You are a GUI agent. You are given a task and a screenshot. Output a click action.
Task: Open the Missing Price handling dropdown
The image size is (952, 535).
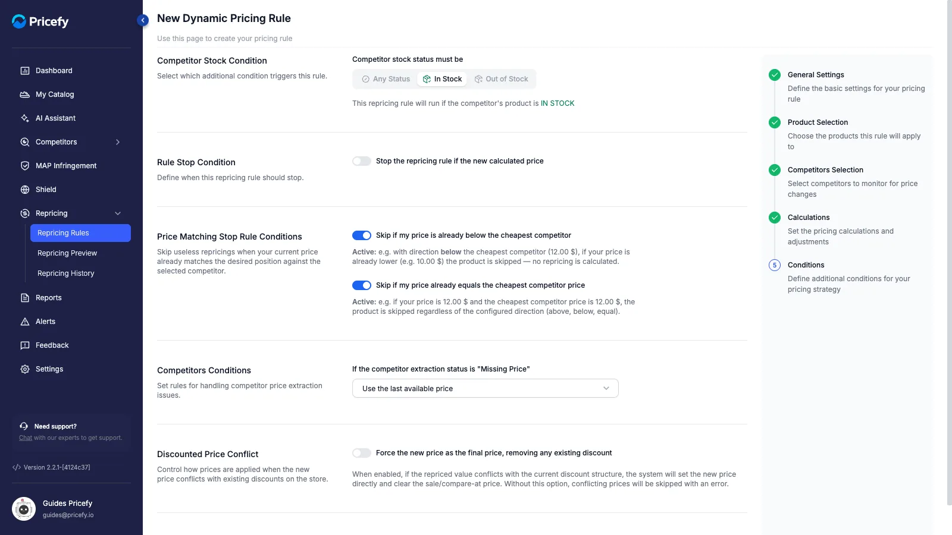[486, 388]
